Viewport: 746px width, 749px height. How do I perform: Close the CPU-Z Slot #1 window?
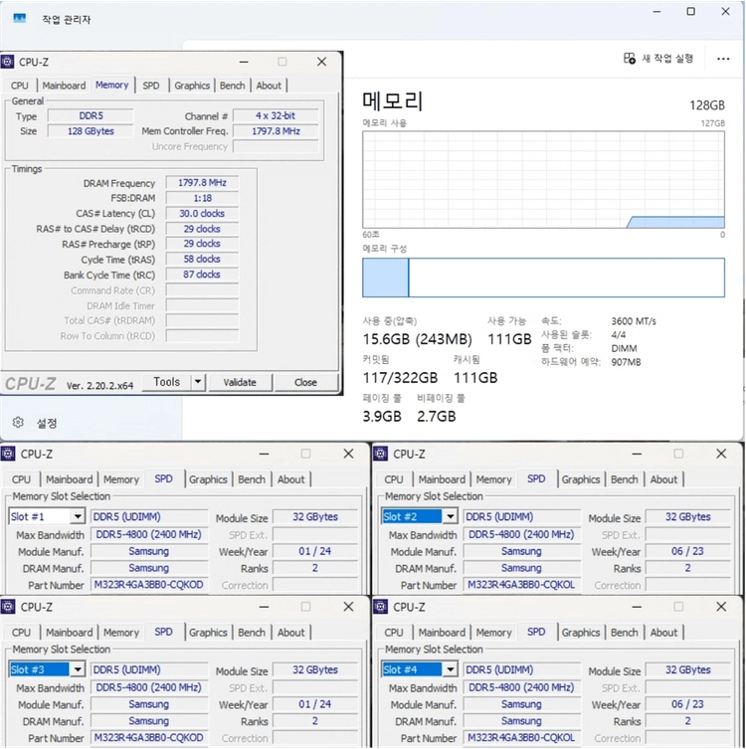[x=349, y=454]
